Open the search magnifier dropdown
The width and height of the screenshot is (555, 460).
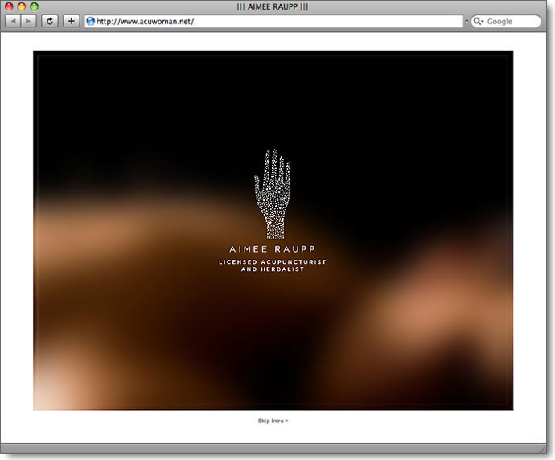tap(479, 21)
